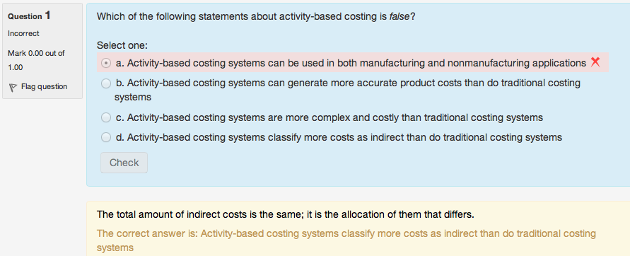
Task: Select radio button for option a
Action: (106, 63)
